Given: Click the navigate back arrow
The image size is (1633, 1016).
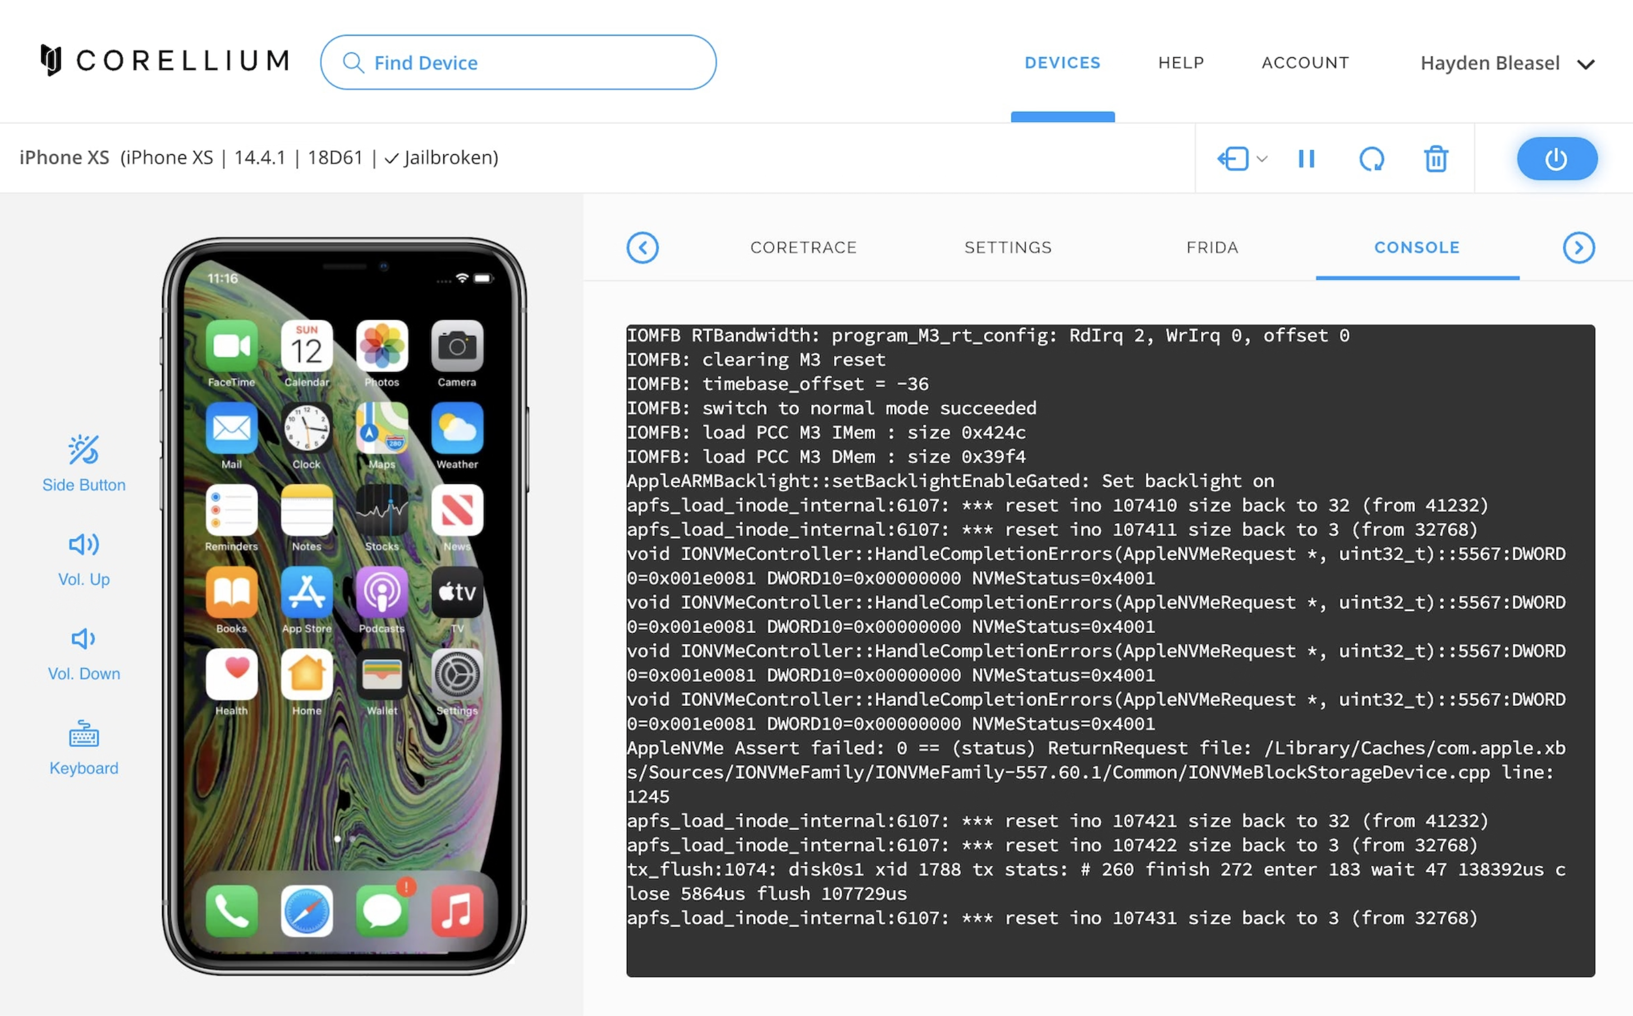Looking at the screenshot, I should point(643,247).
